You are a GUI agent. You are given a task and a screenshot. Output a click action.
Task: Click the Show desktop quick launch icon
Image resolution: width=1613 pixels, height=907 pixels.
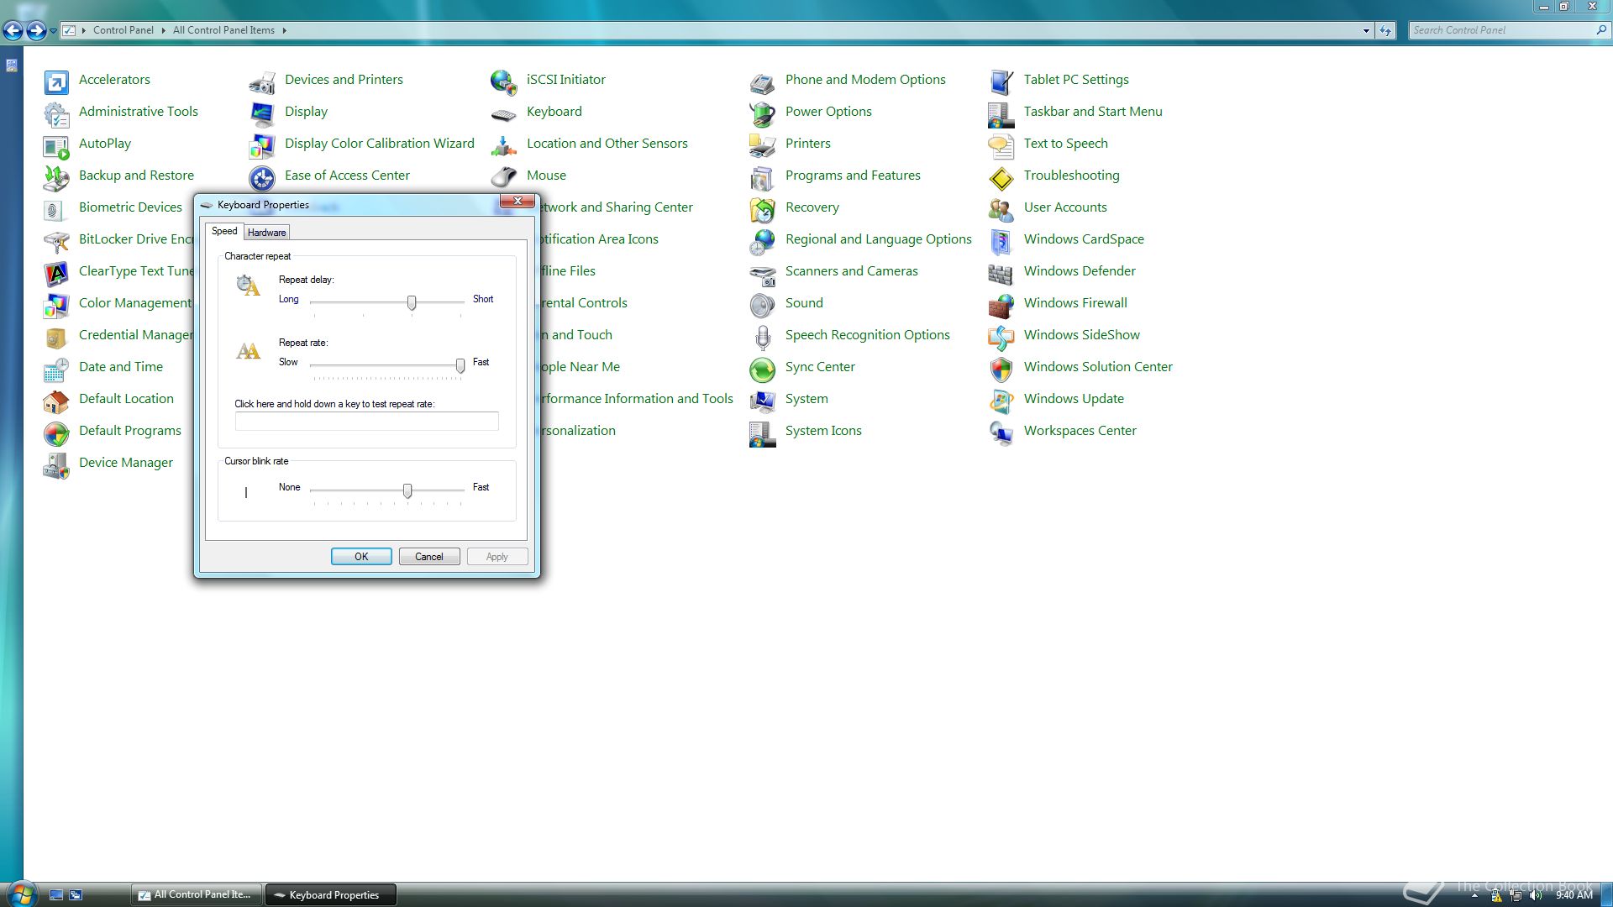pos(56,895)
